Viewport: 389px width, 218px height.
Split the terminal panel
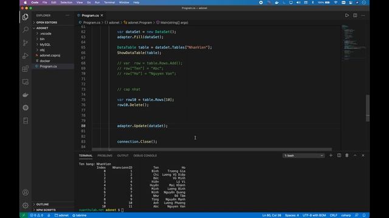coord(339,156)
